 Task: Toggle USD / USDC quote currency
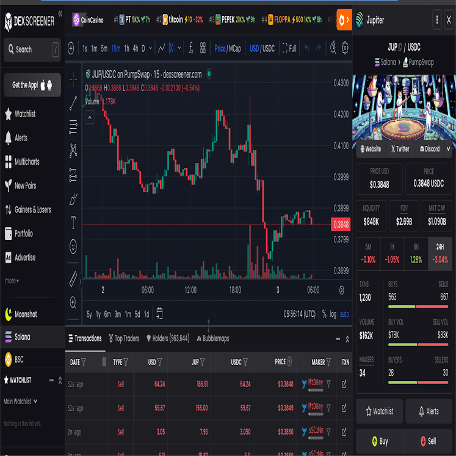(262, 48)
